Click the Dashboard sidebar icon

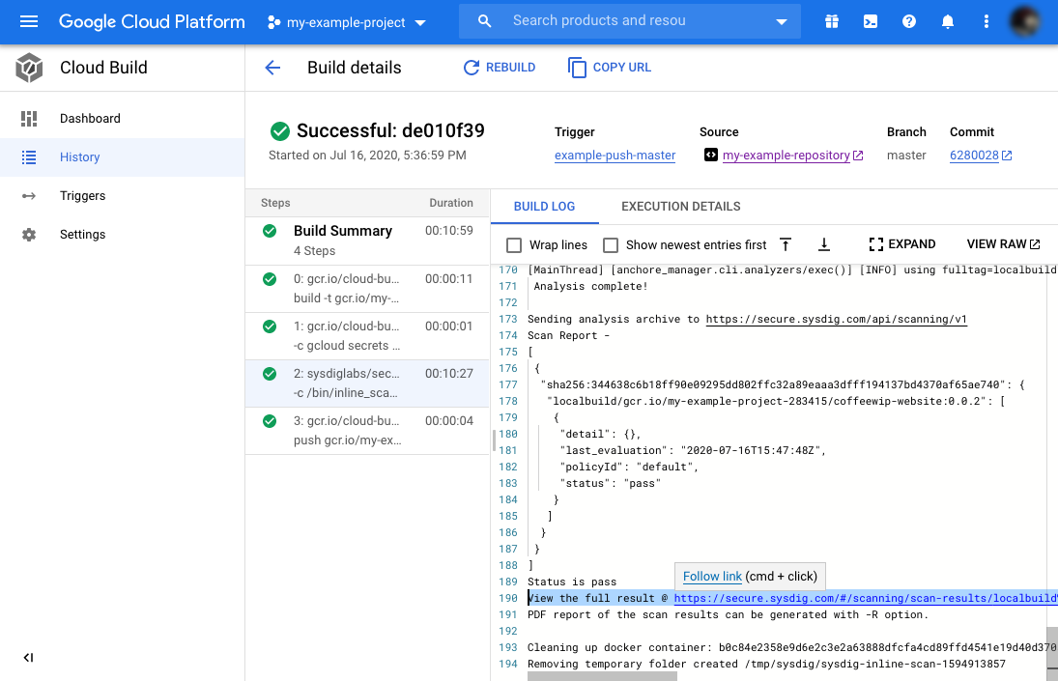pyautogui.click(x=28, y=119)
